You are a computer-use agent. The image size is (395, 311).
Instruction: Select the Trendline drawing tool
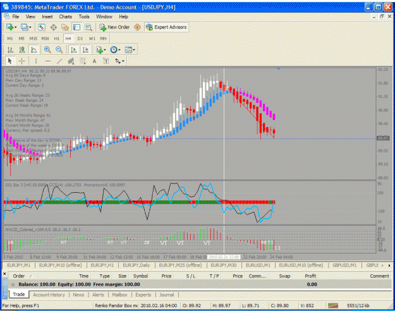(x=59, y=61)
